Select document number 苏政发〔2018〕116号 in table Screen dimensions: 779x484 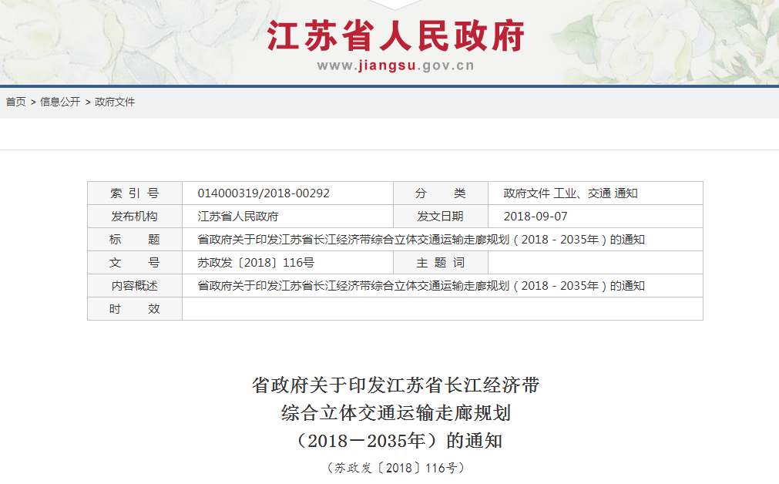(x=256, y=262)
